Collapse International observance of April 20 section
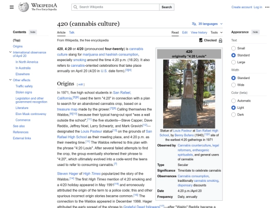Viewport: 277px width, 208px height. [10, 52]
